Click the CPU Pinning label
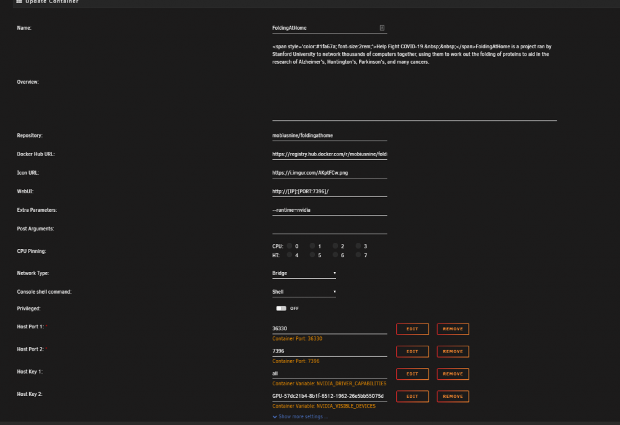The image size is (620, 425). tap(31, 251)
